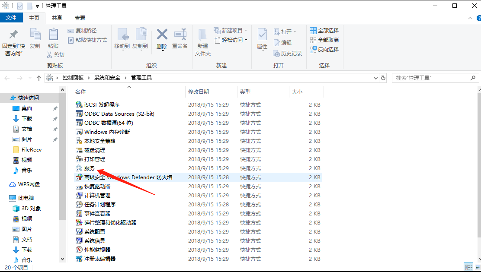This screenshot has height=272, width=481.
Task: Select the 复制 (Copy) icon
Action: click(x=35, y=39)
